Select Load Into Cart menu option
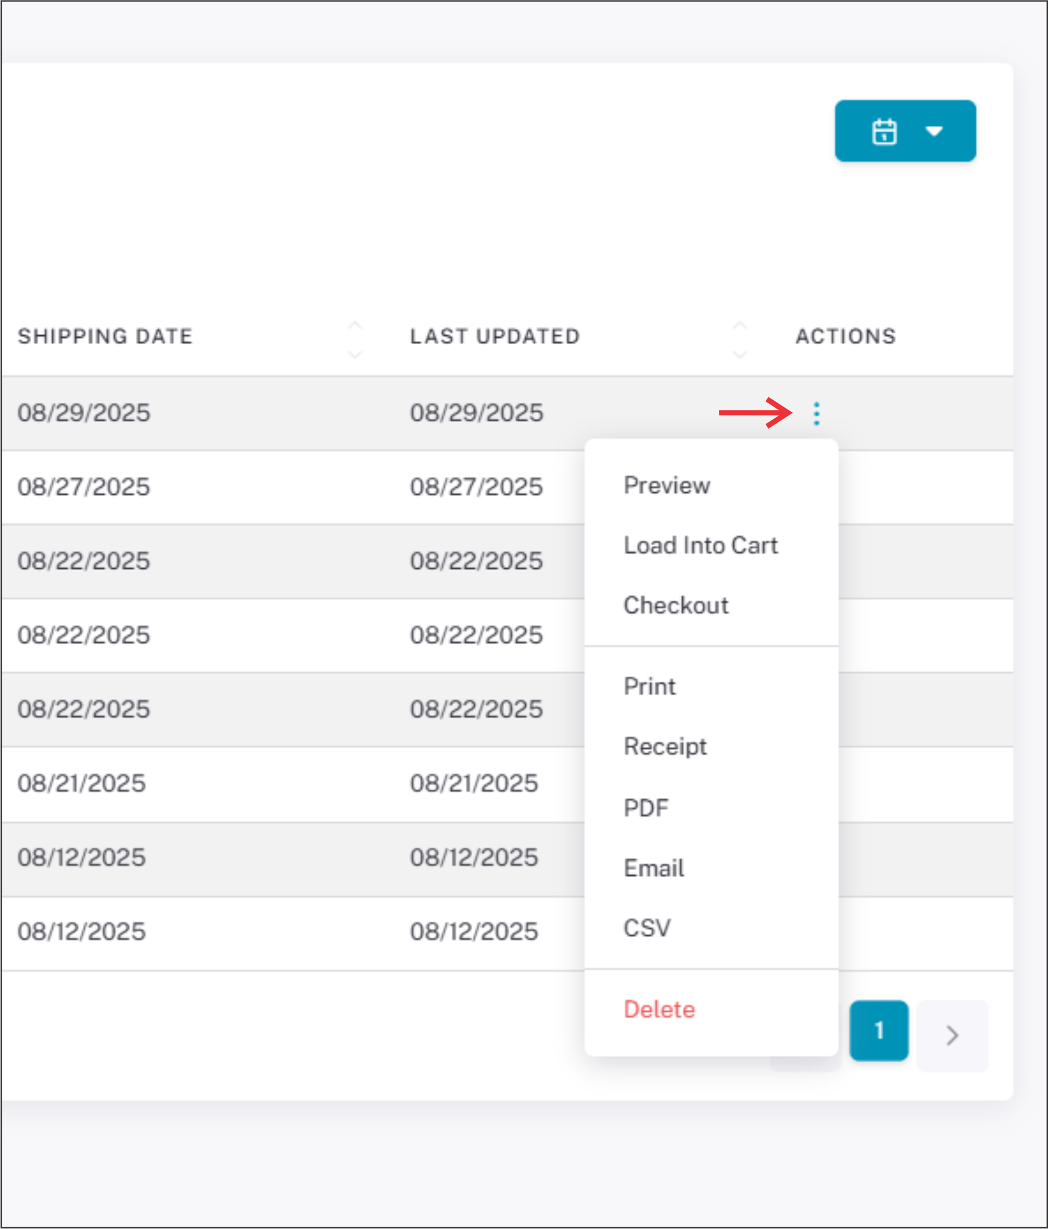 [x=700, y=545]
